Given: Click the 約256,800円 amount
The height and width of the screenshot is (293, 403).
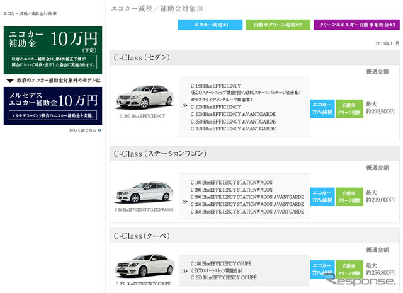Looking at the screenshot, I should 380,272.
